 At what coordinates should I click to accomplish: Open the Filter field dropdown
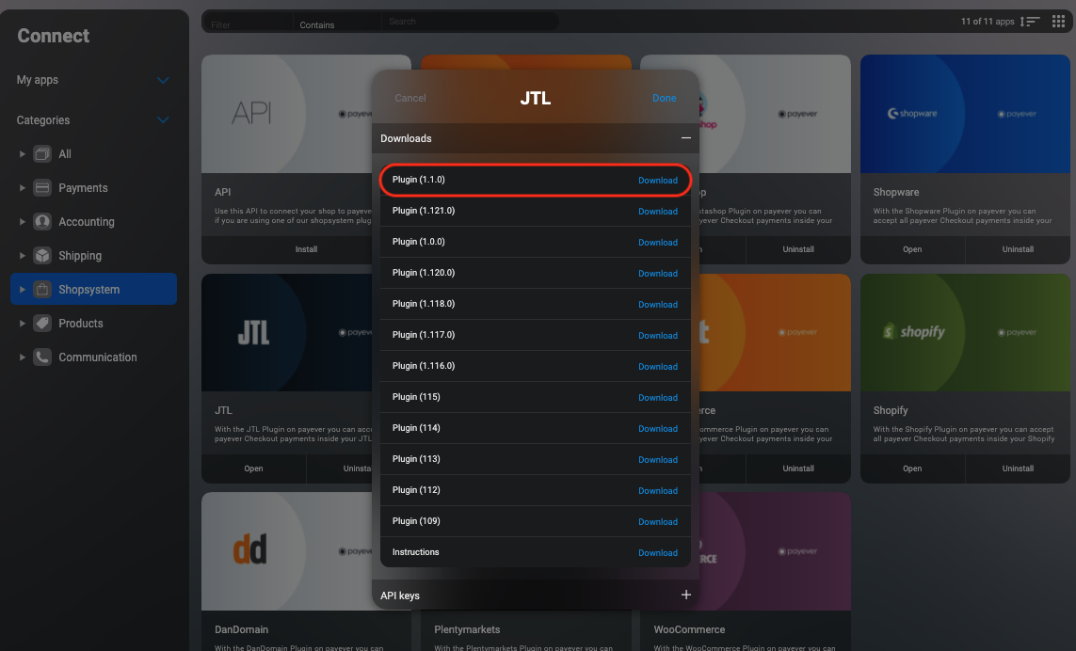click(x=249, y=22)
